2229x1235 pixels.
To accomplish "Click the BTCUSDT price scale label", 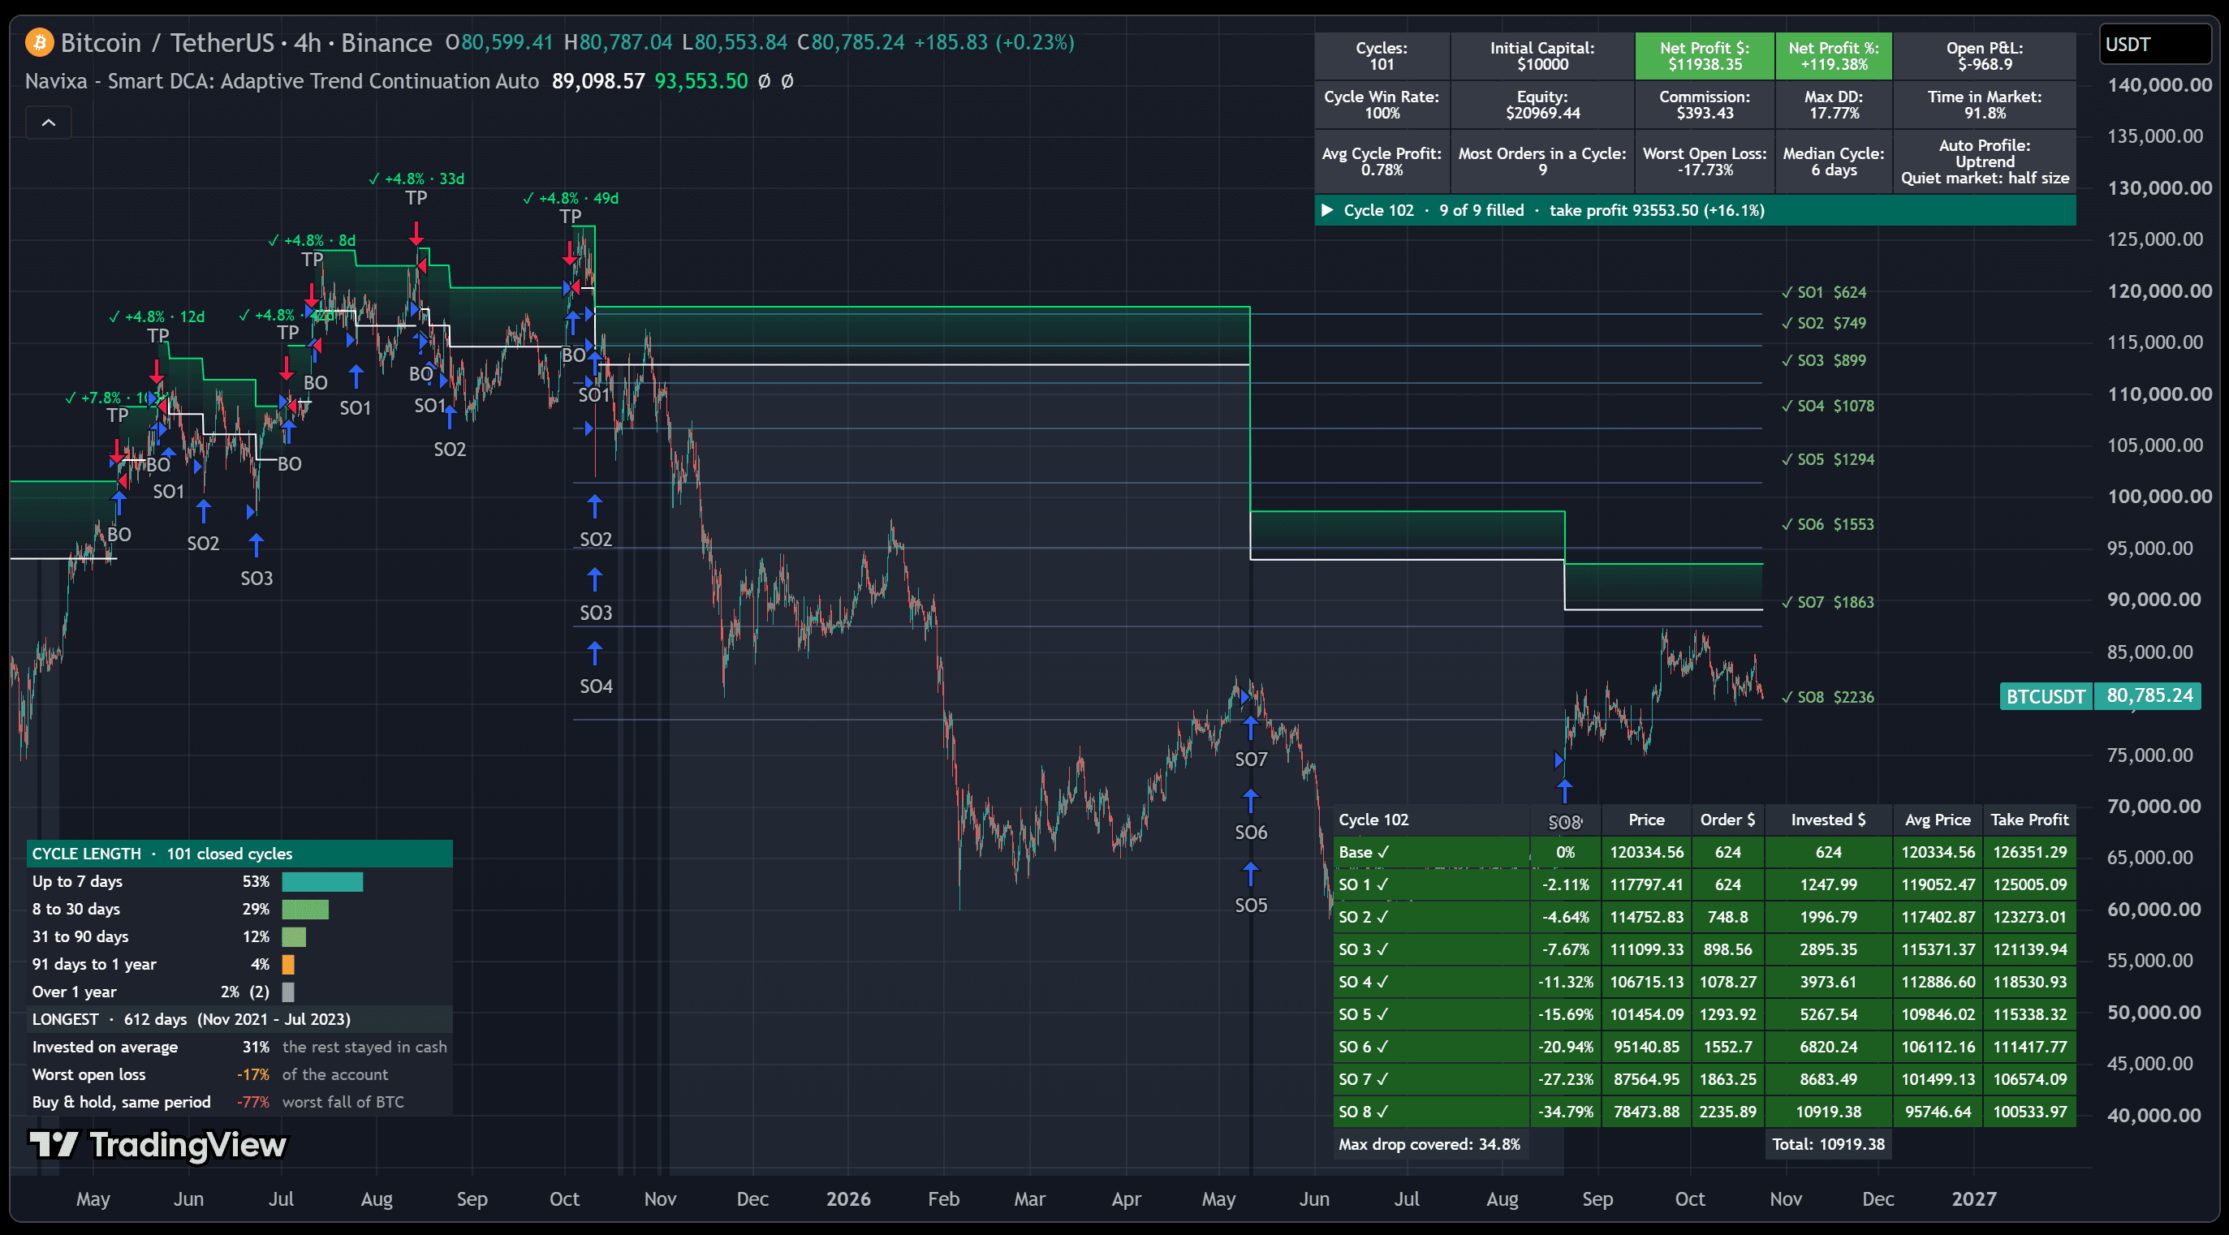I will (x=2046, y=696).
